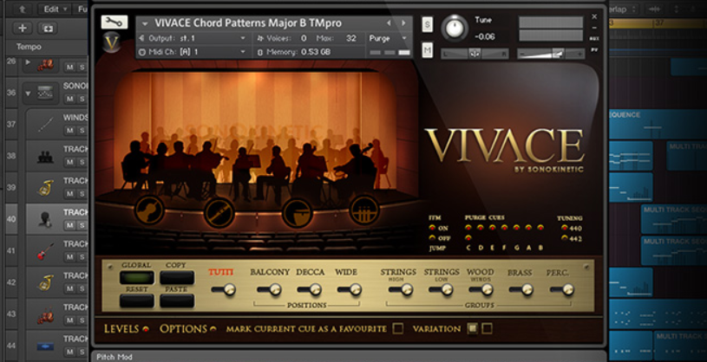Adjust the Tutti slider
707x362 pixels.
pos(224,289)
